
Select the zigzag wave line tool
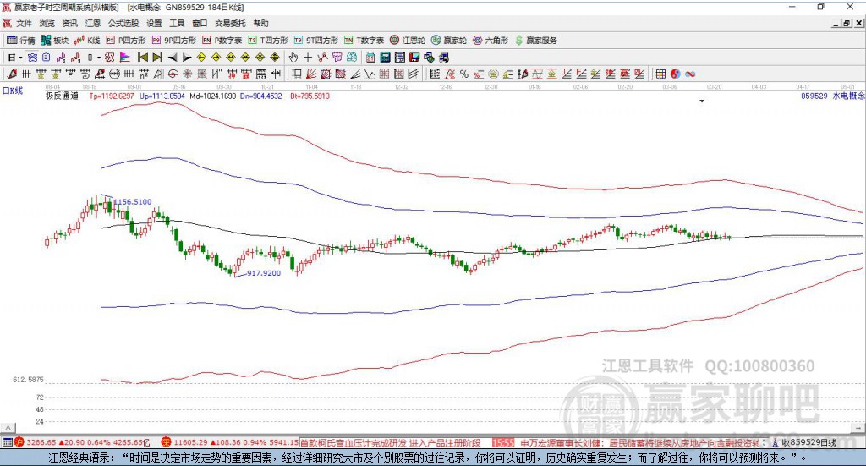tap(370, 74)
